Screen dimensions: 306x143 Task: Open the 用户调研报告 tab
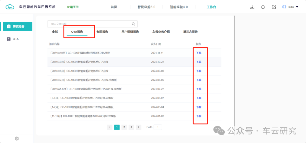tap(130, 32)
